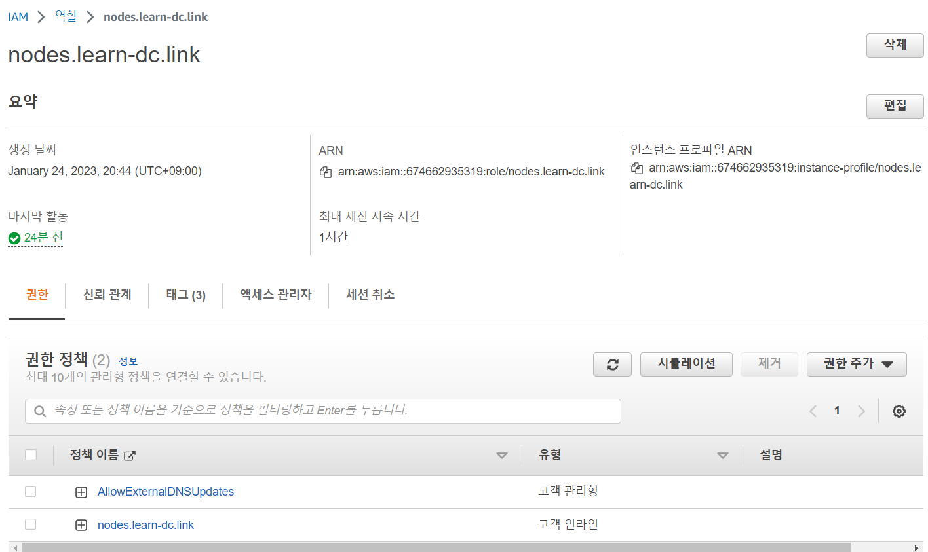Check the nodes.learn-dc.link inline policy row
This screenshot has height=552, width=928.
click(30, 524)
